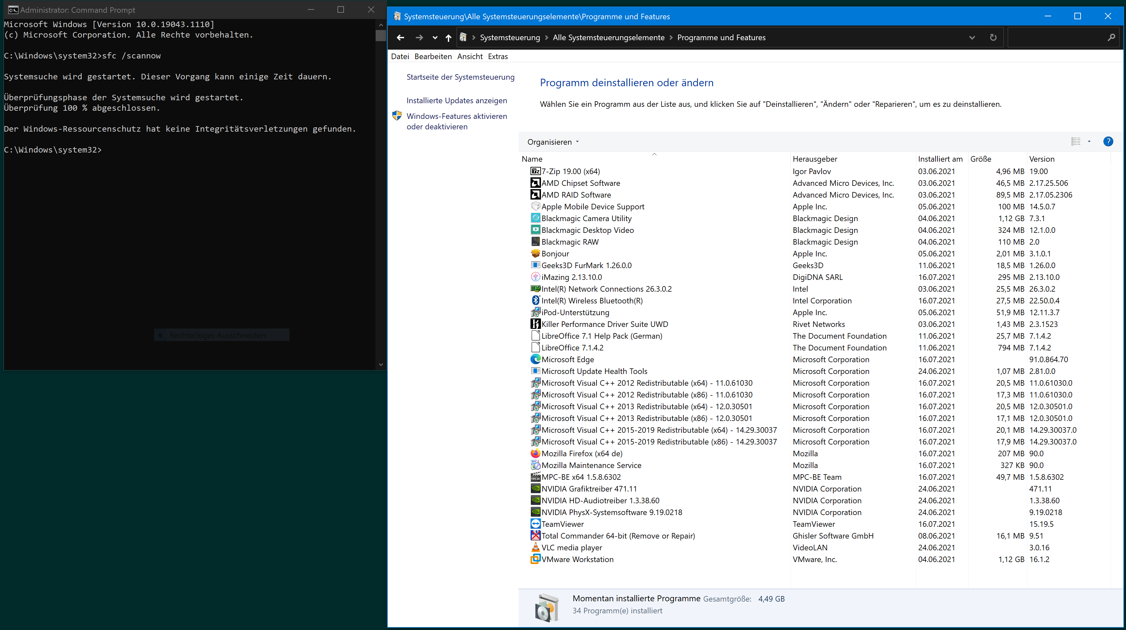Sort list by Installiert am column
The image size is (1126, 630).
[940, 159]
